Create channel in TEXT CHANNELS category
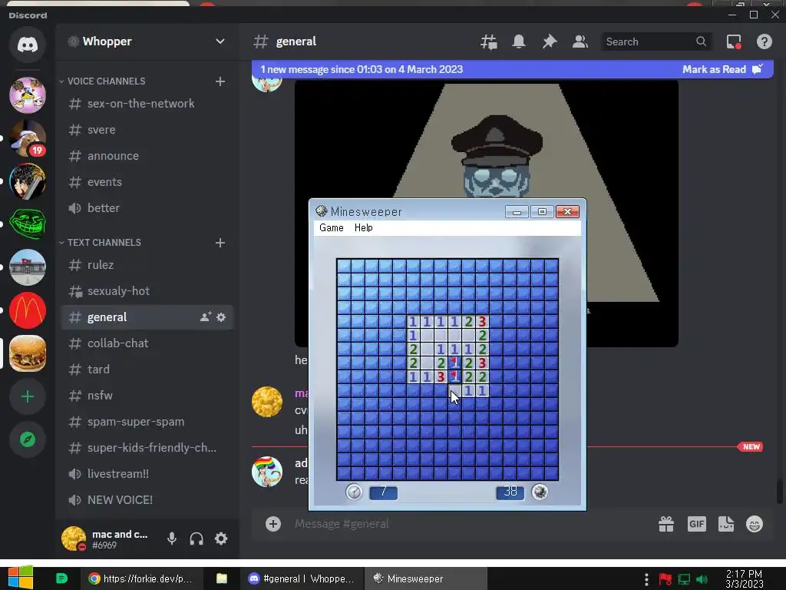Image resolution: width=786 pixels, height=590 pixels. (220, 243)
